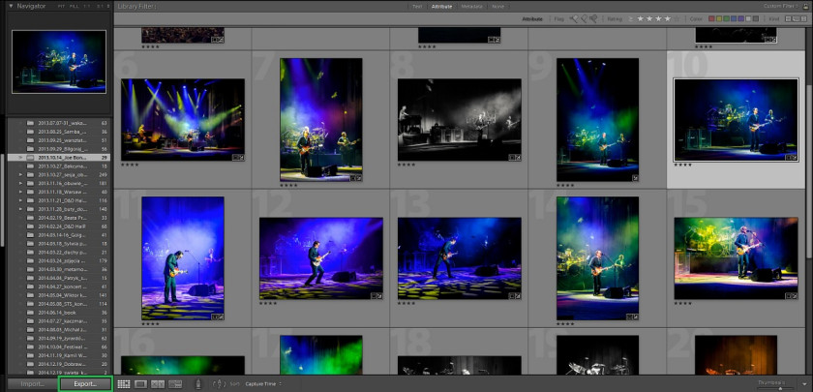Set rating filter to two stars
The image size is (813, 392).
click(x=649, y=18)
